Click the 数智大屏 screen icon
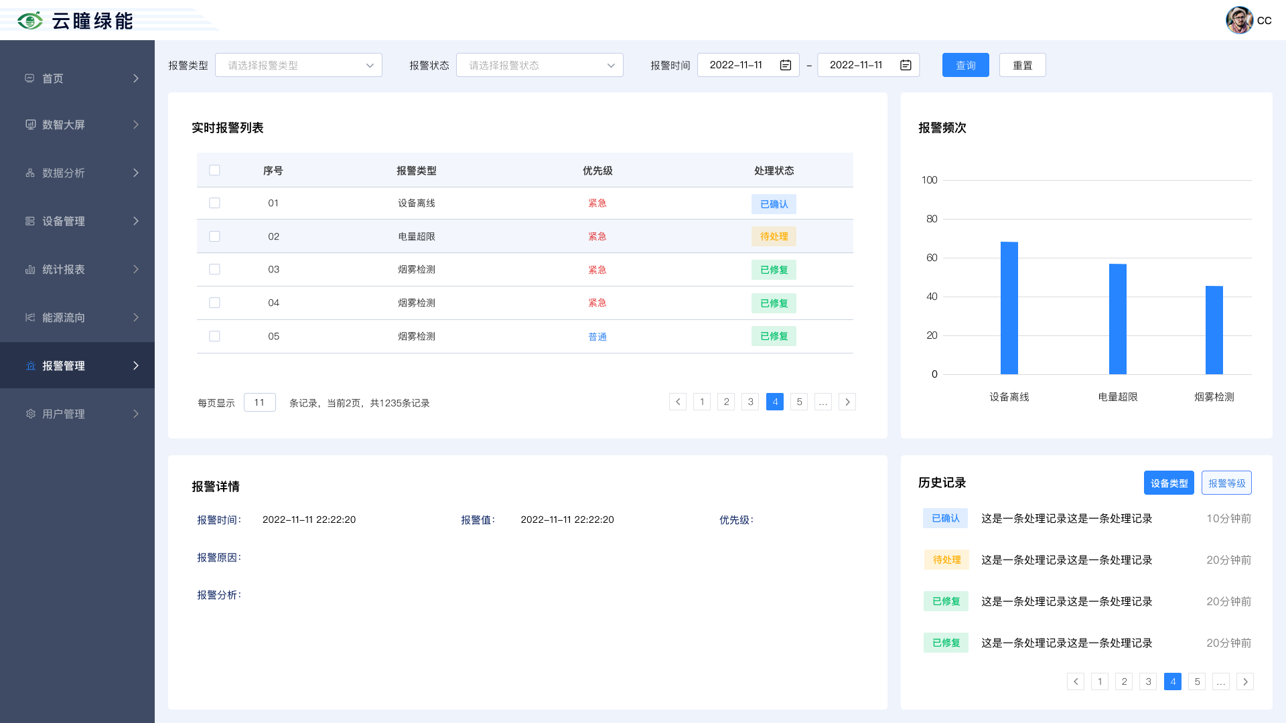Image resolution: width=1286 pixels, height=723 pixels. click(x=30, y=125)
